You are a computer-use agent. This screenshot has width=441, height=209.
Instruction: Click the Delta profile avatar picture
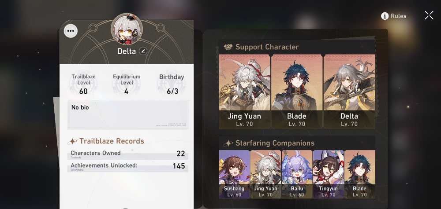click(127, 29)
